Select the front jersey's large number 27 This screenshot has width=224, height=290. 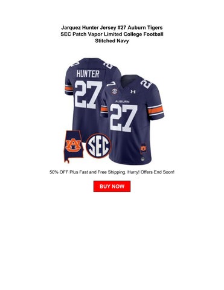[124, 118]
